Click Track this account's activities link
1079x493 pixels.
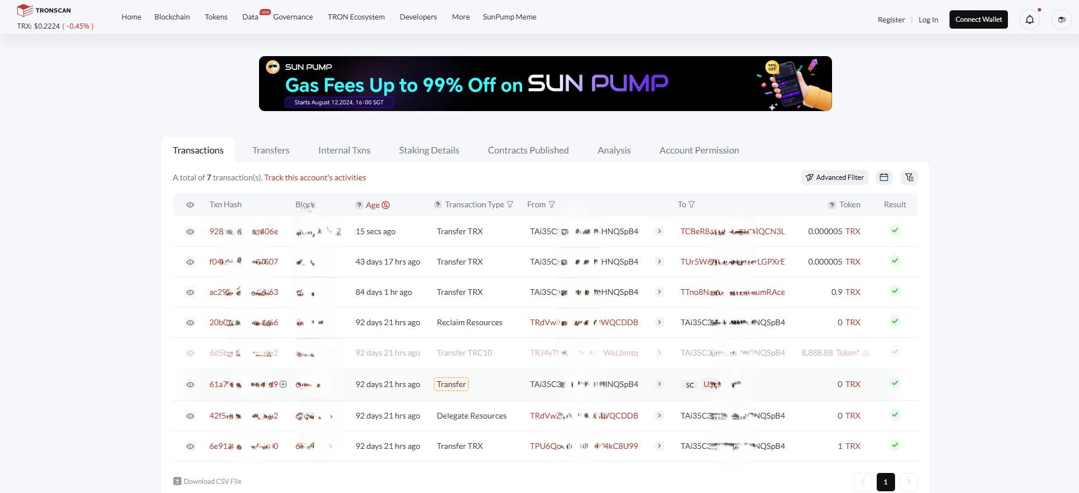[315, 178]
